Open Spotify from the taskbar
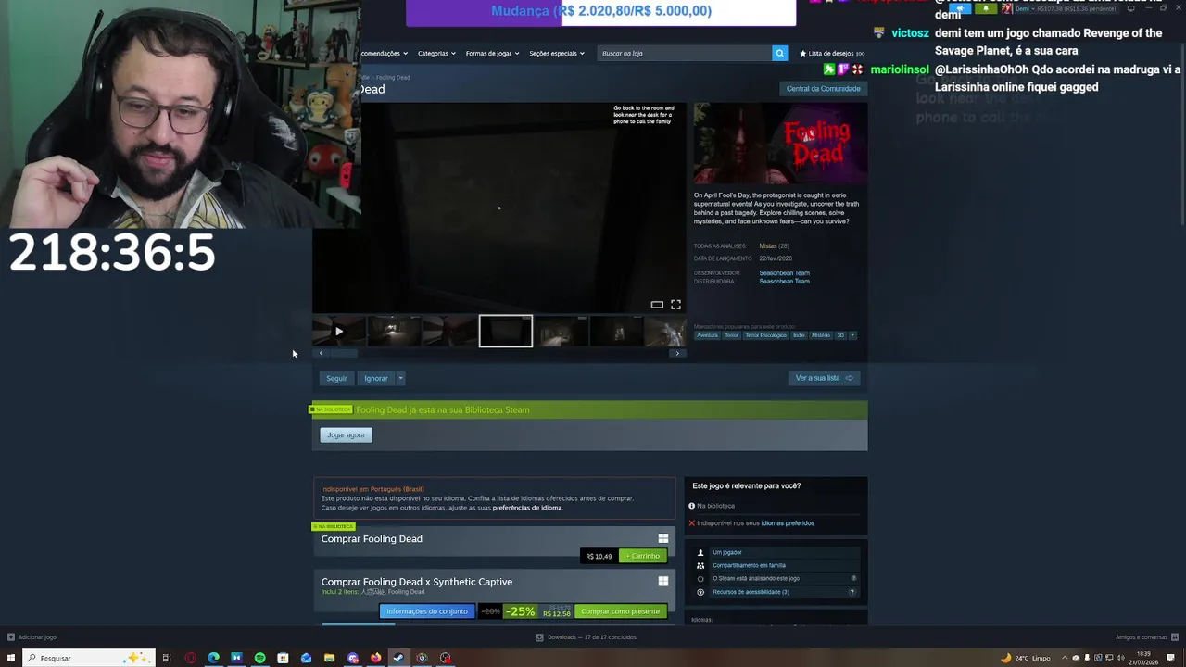 259,658
